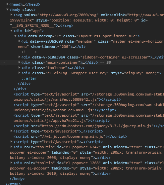This screenshot has height=185, width=164.
Task: Expand the svg sprite node
Action: point(11,15)
